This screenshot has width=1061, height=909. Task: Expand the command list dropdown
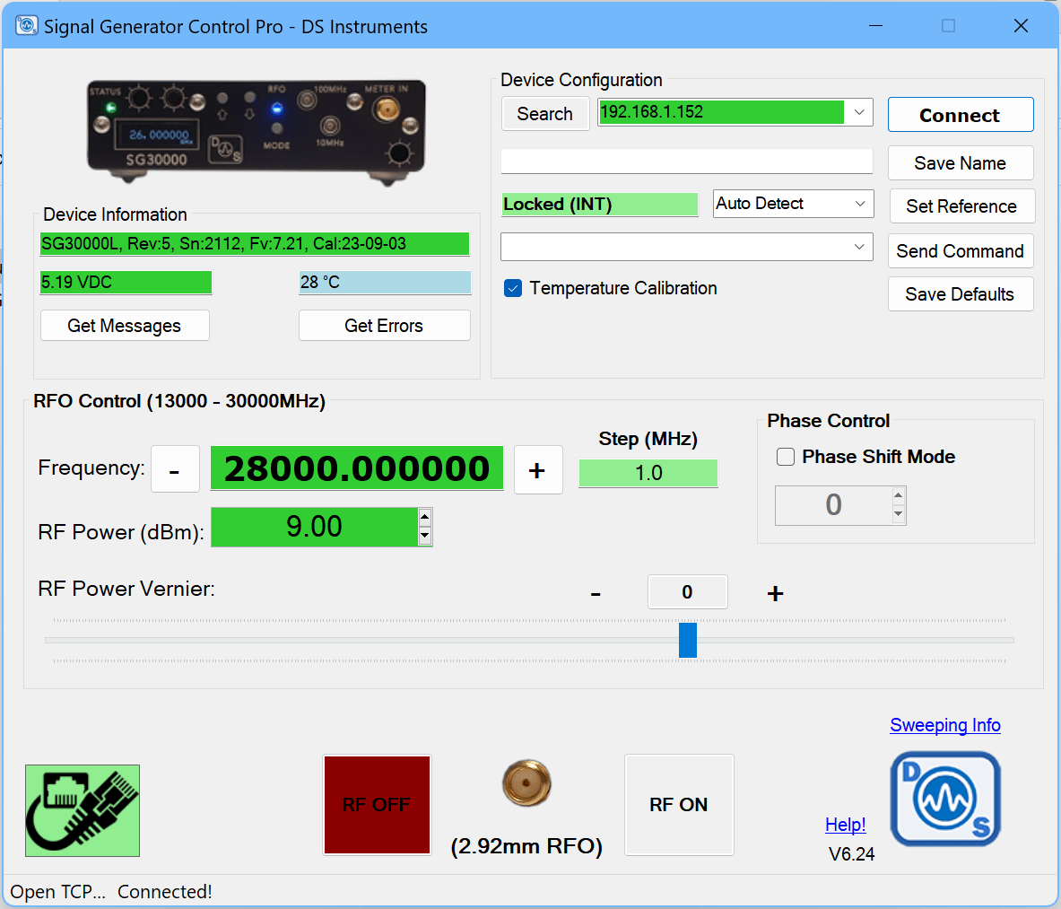pos(859,247)
